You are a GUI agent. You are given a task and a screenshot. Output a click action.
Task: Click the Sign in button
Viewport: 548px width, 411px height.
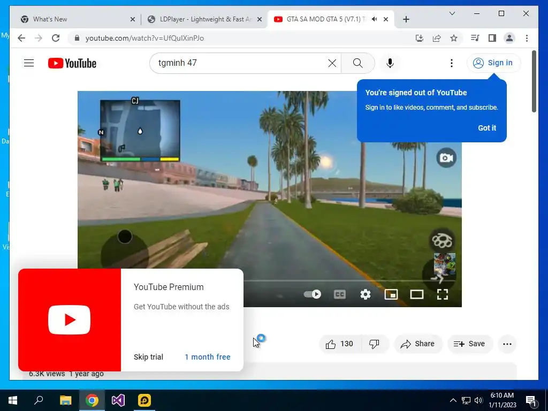(493, 63)
